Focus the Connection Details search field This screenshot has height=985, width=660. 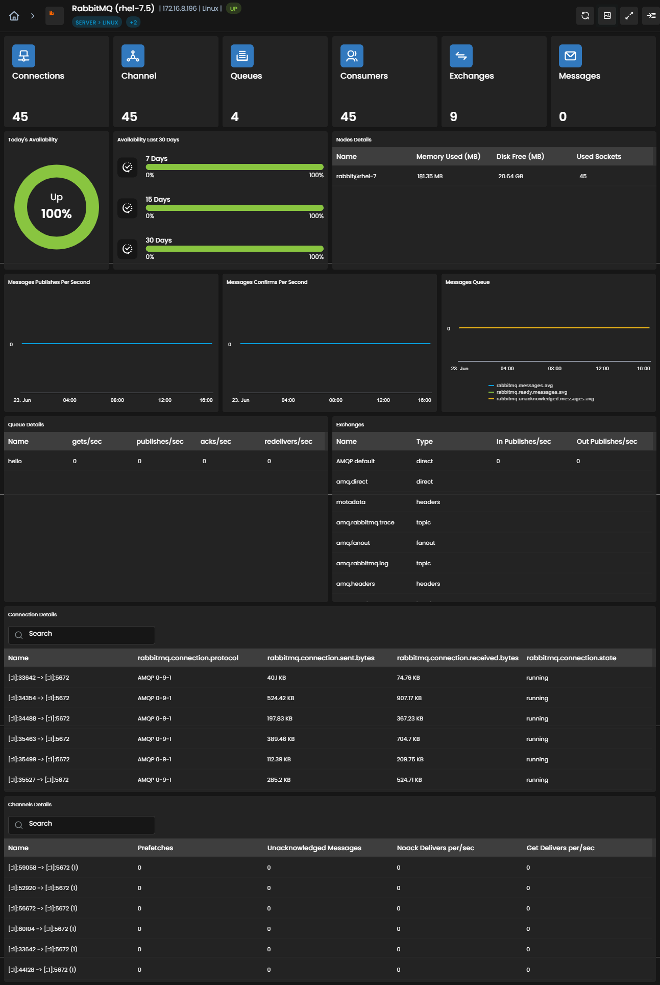click(x=82, y=635)
